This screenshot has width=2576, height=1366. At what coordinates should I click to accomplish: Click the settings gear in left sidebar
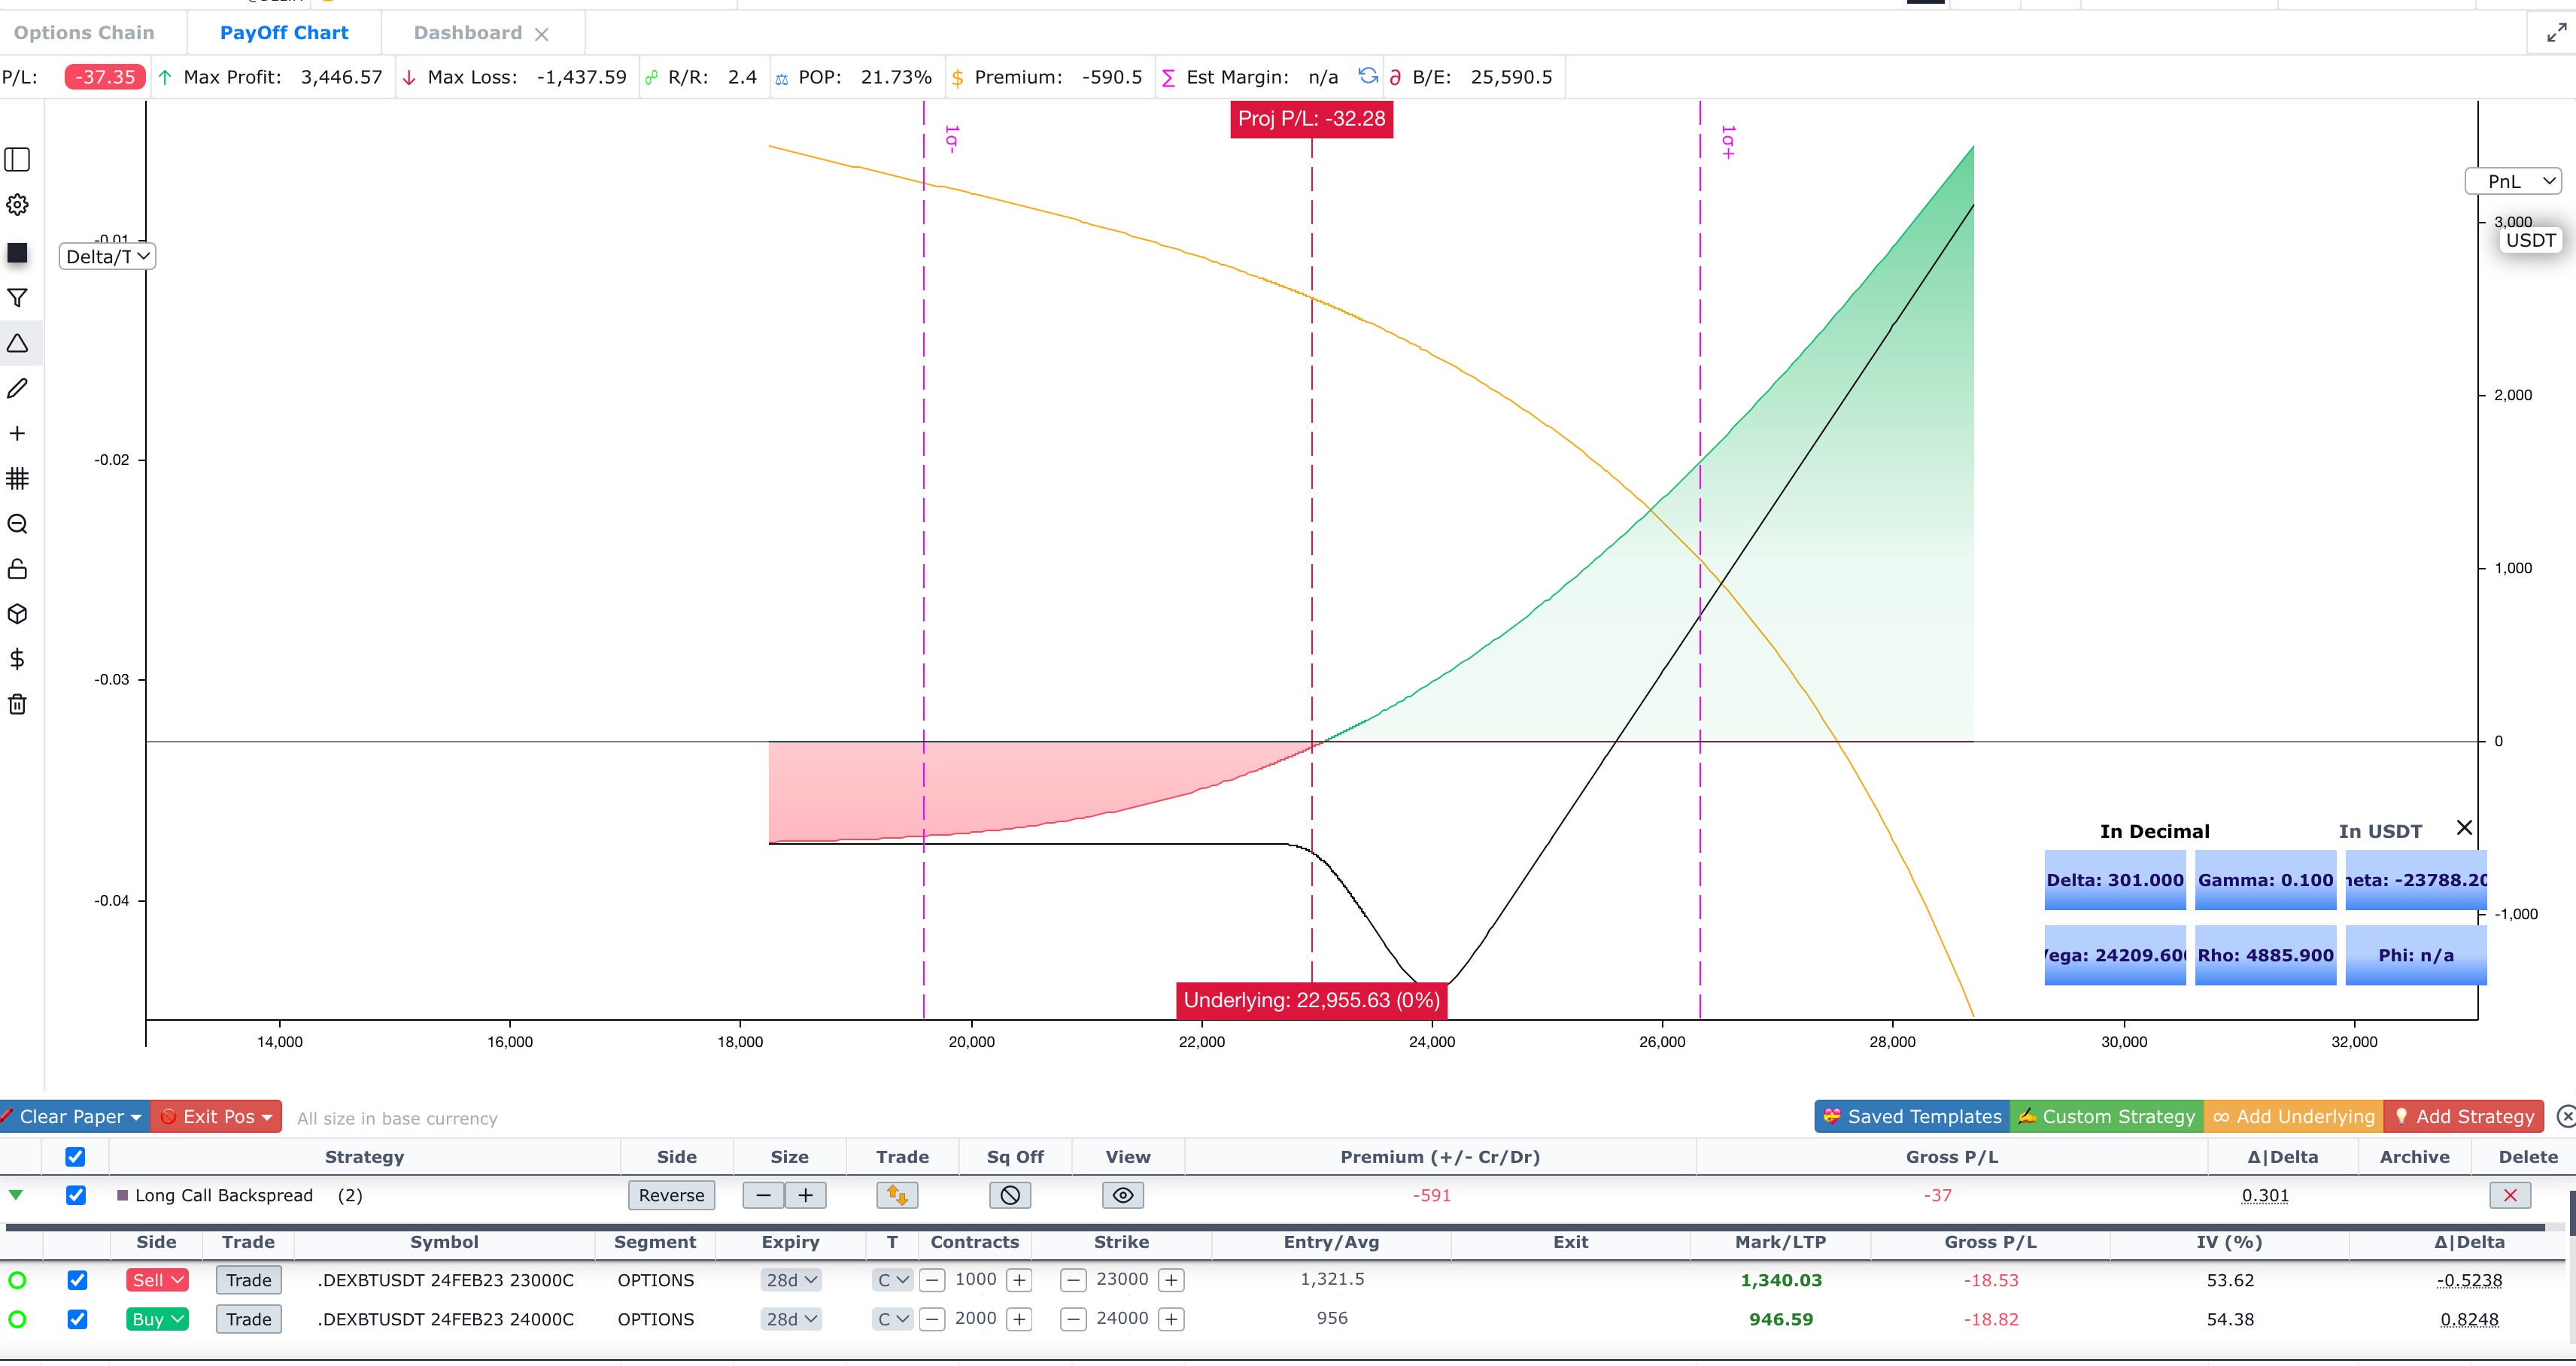click(17, 205)
